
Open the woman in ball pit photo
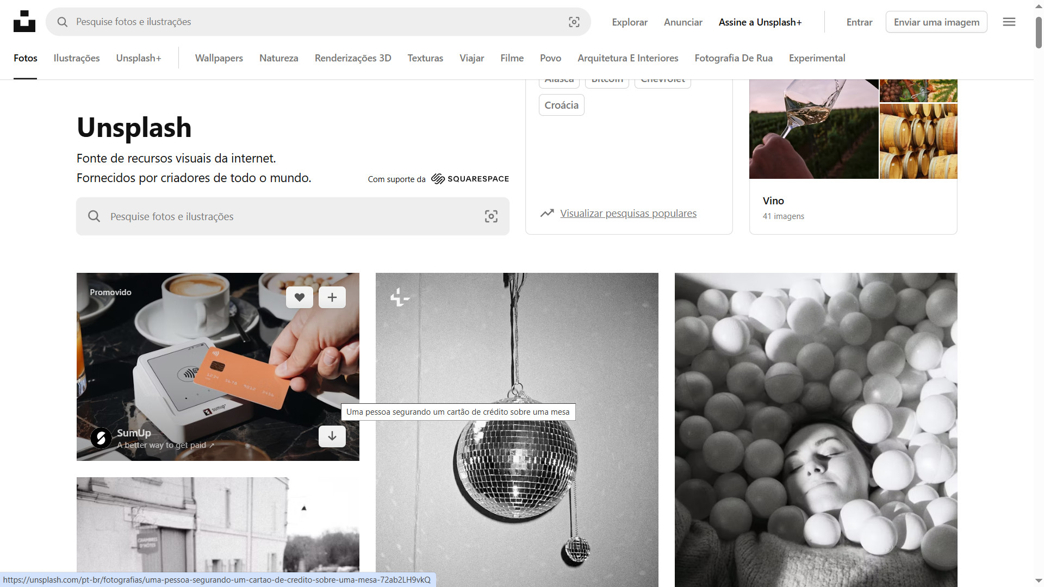816,429
